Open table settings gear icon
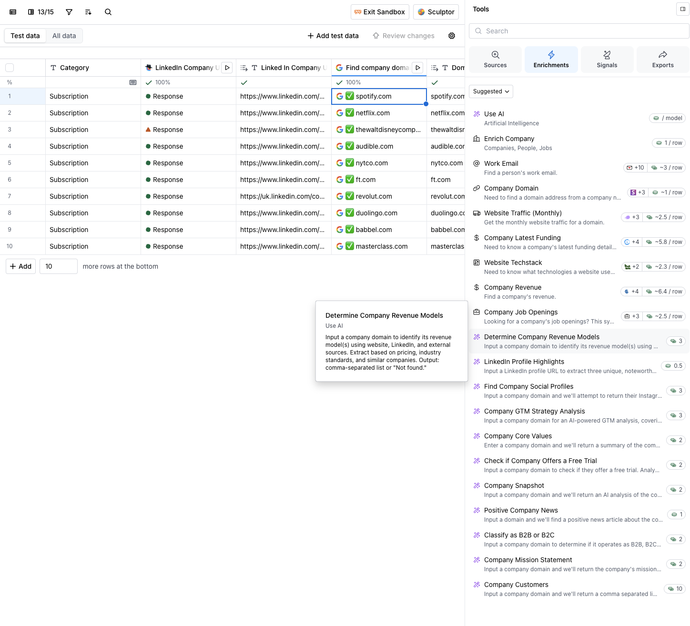This screenshot has height=626, width=690. click(x=452, y=36)
